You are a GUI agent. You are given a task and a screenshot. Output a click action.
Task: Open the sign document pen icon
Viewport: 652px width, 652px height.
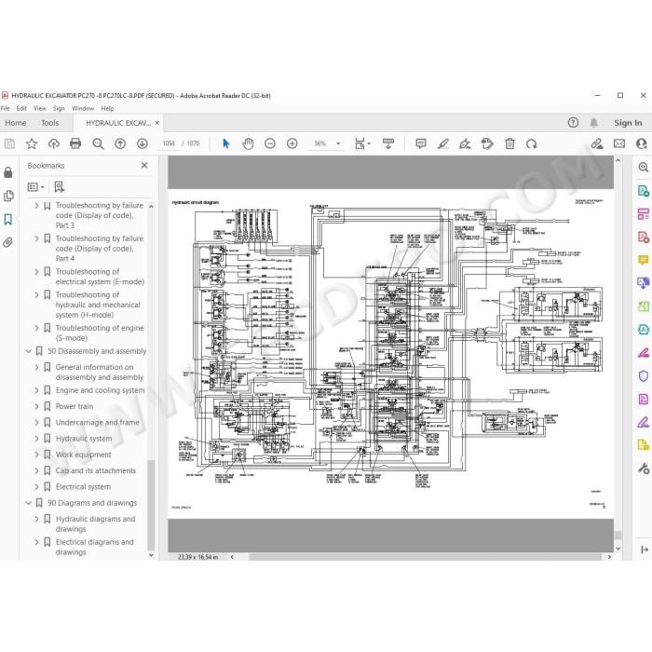point(465,143)
